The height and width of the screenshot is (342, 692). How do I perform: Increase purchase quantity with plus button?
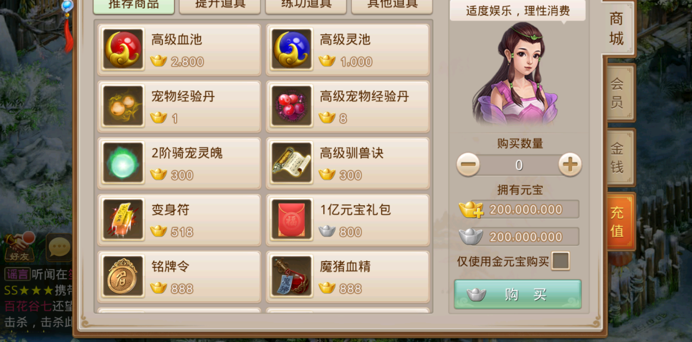(x=570, y=165)
